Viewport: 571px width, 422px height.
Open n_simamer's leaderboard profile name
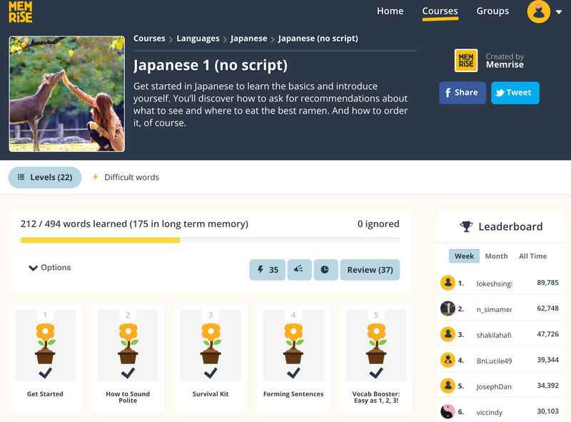(494, 309)
